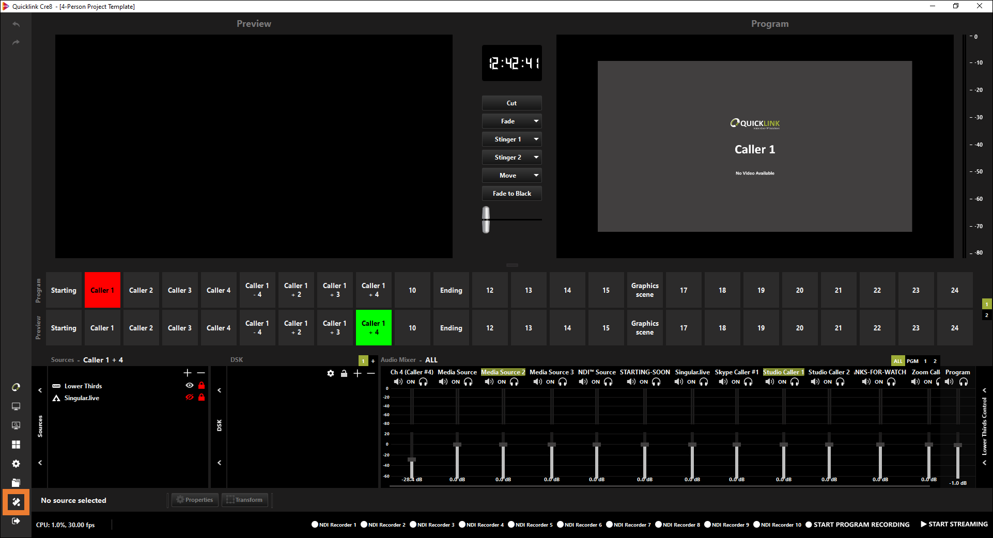993x538 pixels.
Task: Click the Program audio fader handle
Action: 957,445
